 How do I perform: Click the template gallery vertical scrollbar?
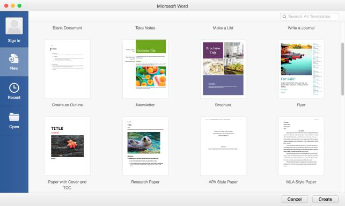tap(342, 69)
